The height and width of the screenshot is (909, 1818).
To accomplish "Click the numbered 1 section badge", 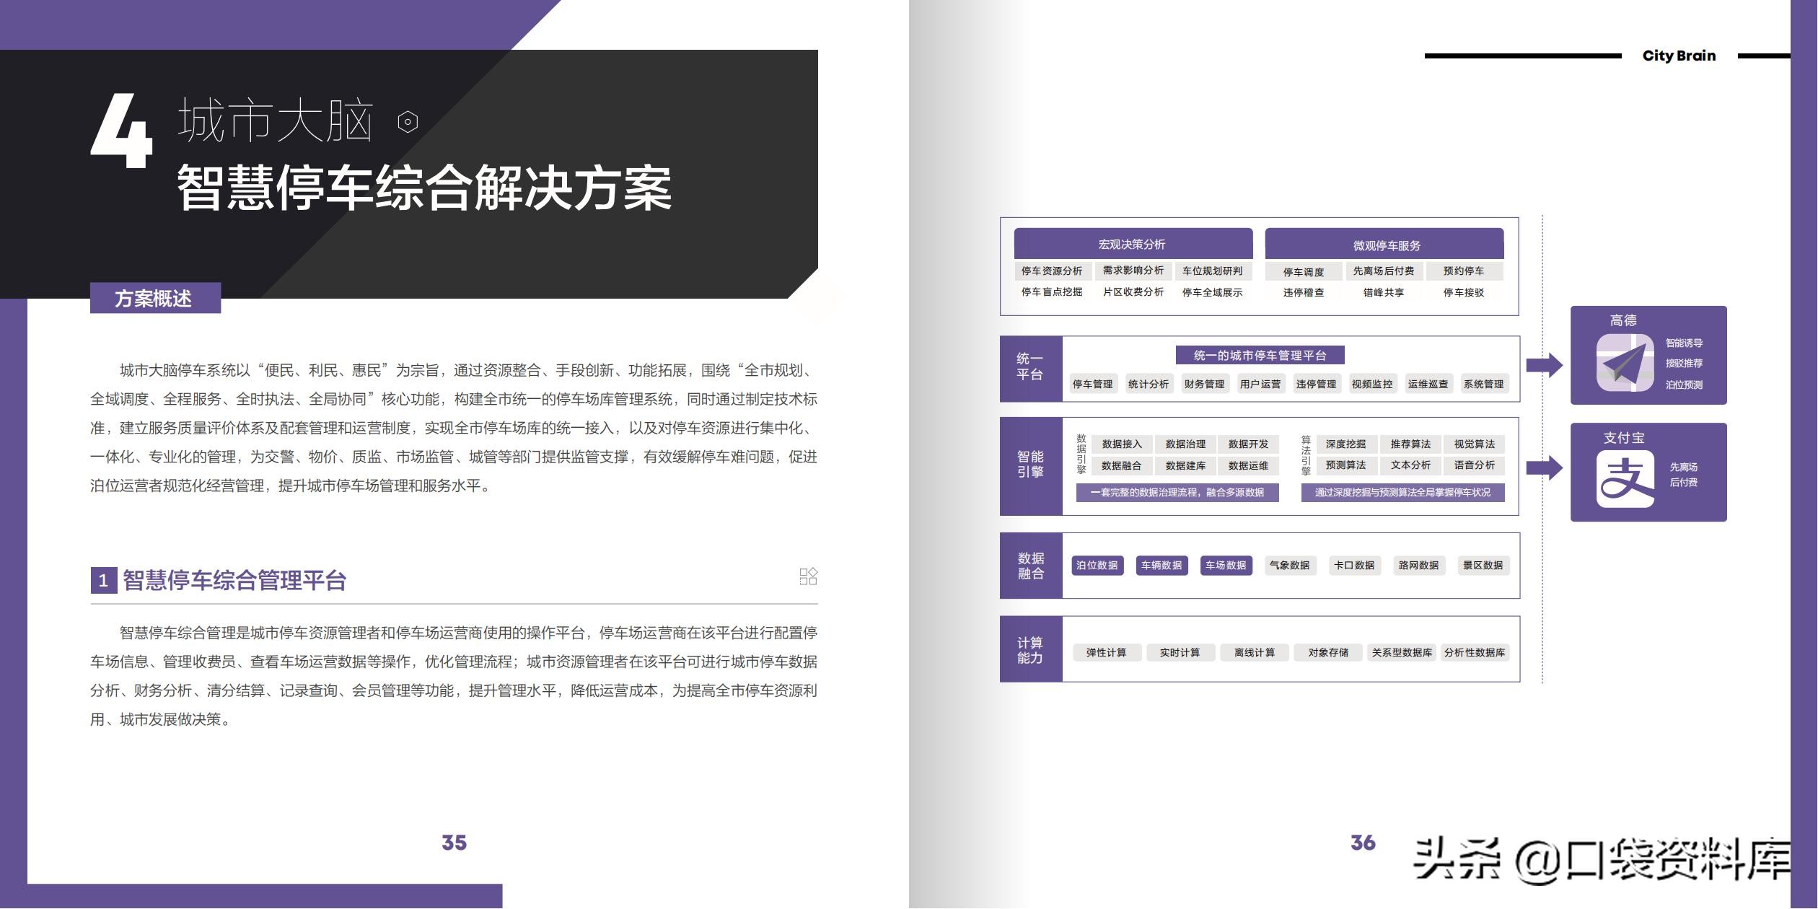I will [x=103, y=581].
